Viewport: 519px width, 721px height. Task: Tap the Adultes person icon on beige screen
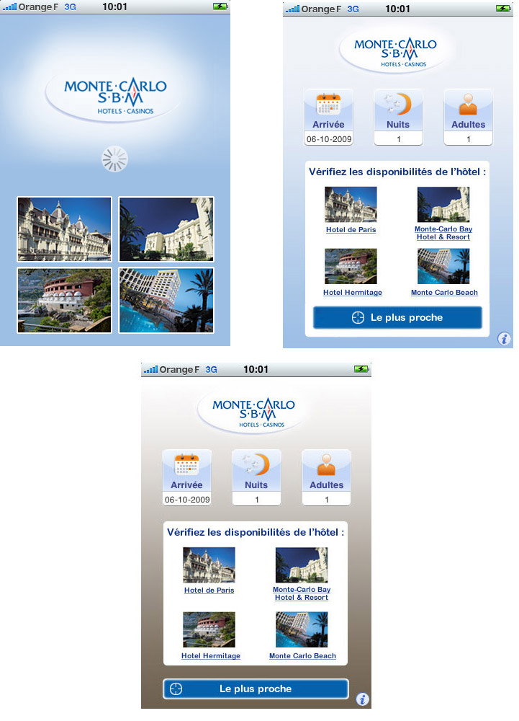[326, 465]
